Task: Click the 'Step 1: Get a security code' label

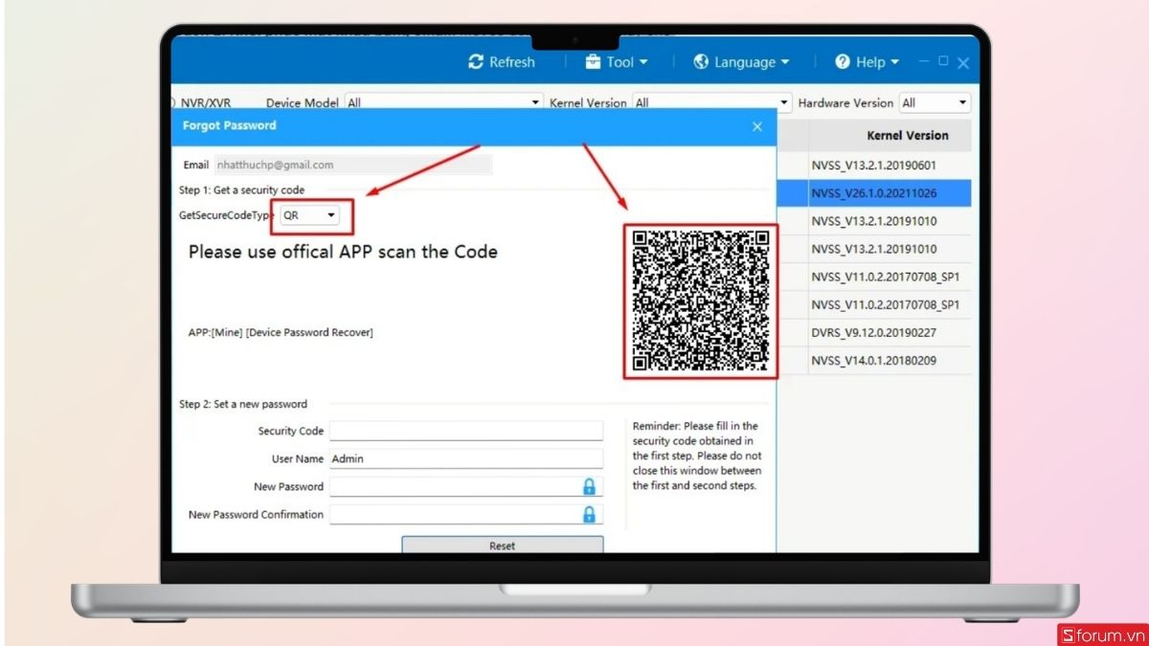Action: click(x=241, y=189)
